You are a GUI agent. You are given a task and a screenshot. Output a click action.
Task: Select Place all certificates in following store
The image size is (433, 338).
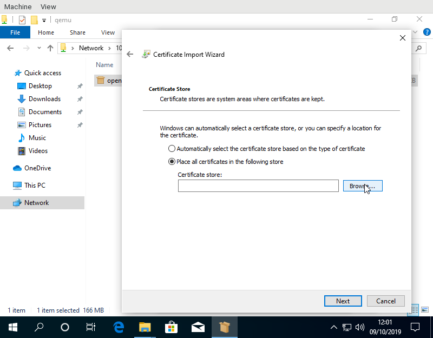pyautogui.click(x=172, y=162)
